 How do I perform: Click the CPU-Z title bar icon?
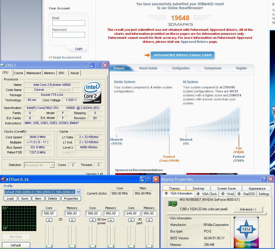[3, 65]
